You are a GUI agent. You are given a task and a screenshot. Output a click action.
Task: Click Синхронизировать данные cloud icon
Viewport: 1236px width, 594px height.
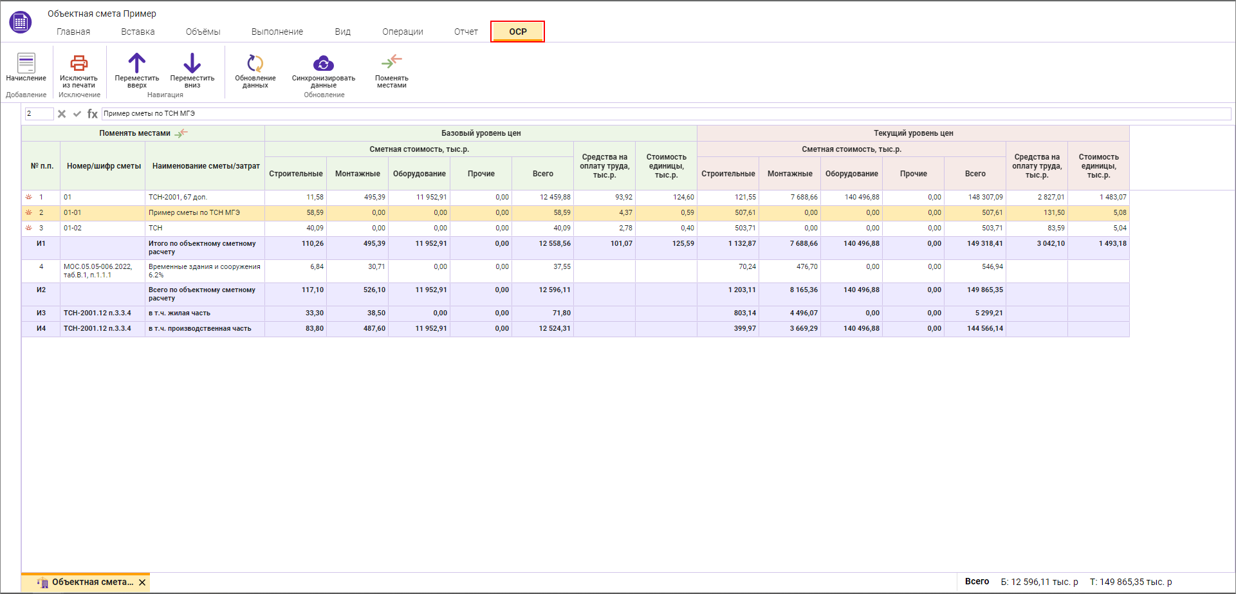324,63
